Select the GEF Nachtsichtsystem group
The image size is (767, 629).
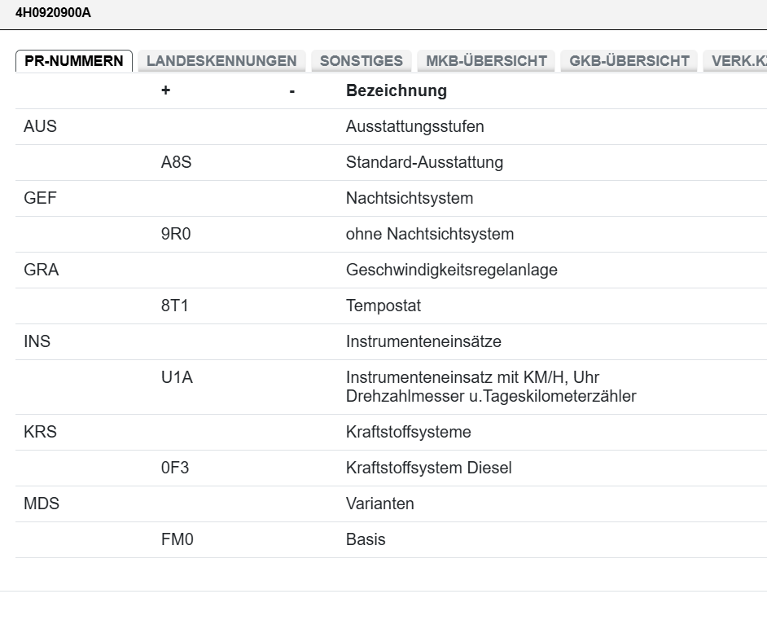click(40, 198)
